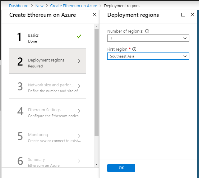Click the chevron on Network size step
The width and height of the screenshot is (199, 178).
click(x=79, y=86)
